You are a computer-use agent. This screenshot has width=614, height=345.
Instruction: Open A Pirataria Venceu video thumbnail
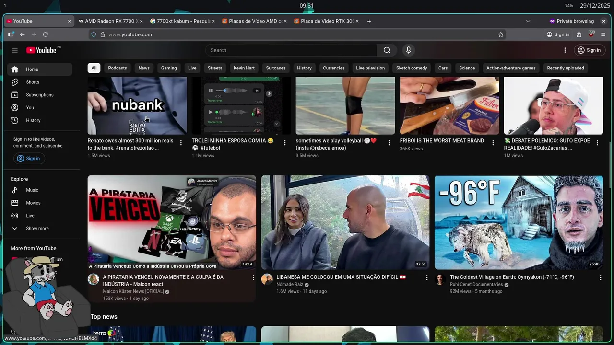point(172,222)
